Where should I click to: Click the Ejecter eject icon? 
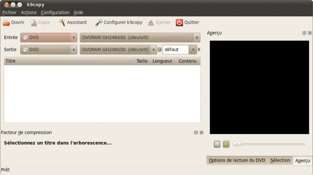pyautogui.click(x=151, y=23)
